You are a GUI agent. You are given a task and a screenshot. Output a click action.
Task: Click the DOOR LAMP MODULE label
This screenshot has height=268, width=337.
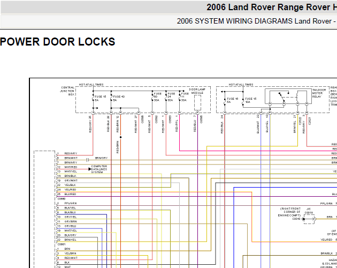tap(197, 91)
